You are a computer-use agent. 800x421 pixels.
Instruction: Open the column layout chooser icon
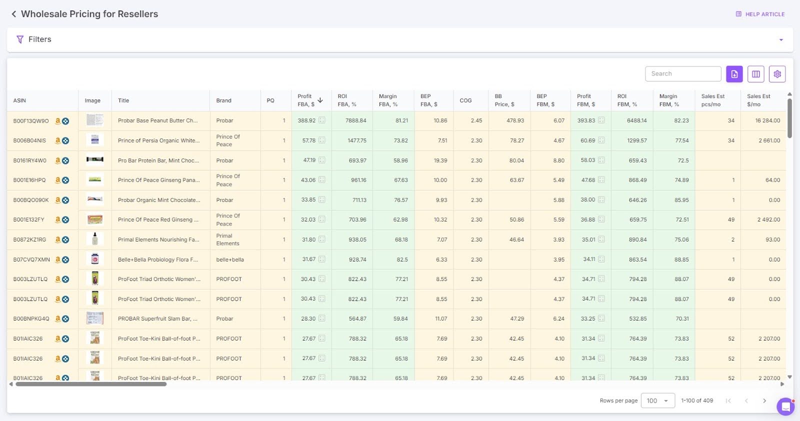755,74
